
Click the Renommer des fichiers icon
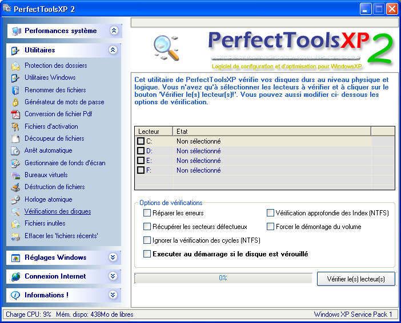click(15, 90)
